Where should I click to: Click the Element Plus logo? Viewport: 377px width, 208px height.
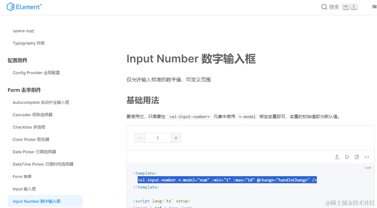(24, 7)
